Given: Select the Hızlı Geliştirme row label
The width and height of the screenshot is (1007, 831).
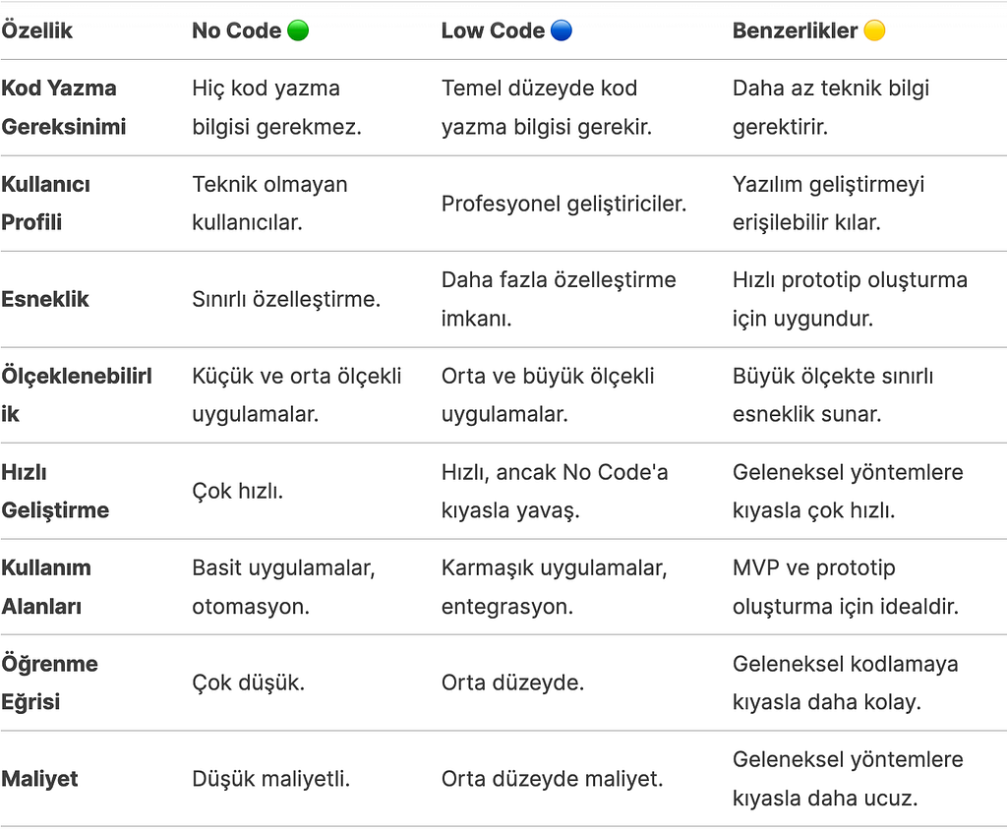Looking at the screenshot, I should [55, 492].
